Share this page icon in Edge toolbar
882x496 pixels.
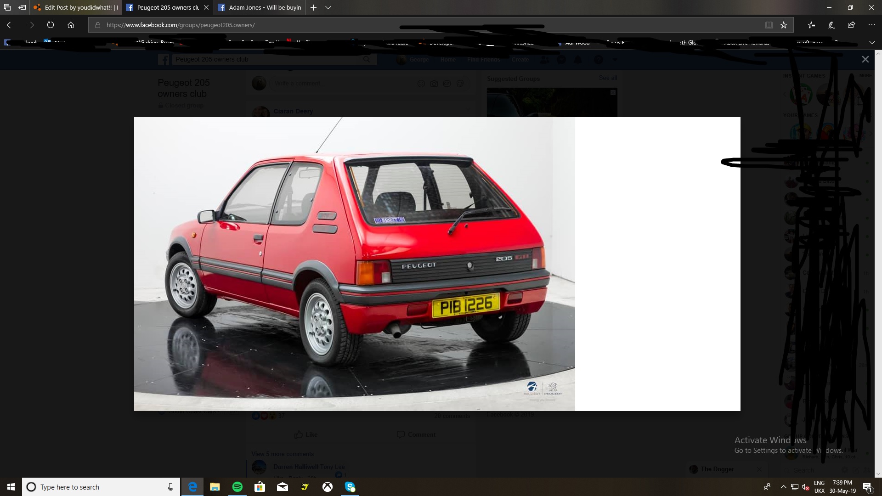click(x=851, y=25)
